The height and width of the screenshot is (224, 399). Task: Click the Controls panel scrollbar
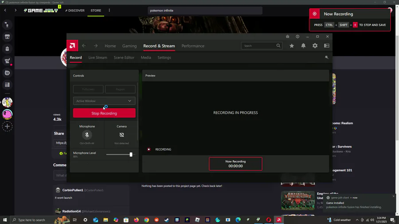point(138,111)
